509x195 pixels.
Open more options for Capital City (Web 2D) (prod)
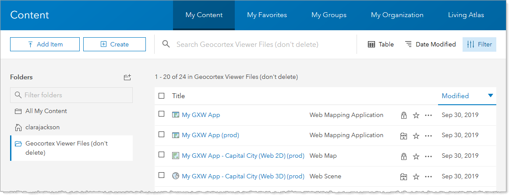click(428, 156)
